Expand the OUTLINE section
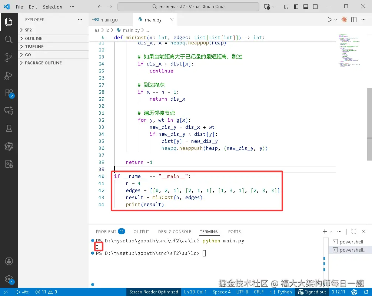372x296 pixels. (53, 38)
